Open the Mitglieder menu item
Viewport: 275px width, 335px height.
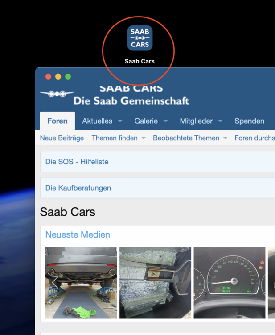tap(196, 121)
